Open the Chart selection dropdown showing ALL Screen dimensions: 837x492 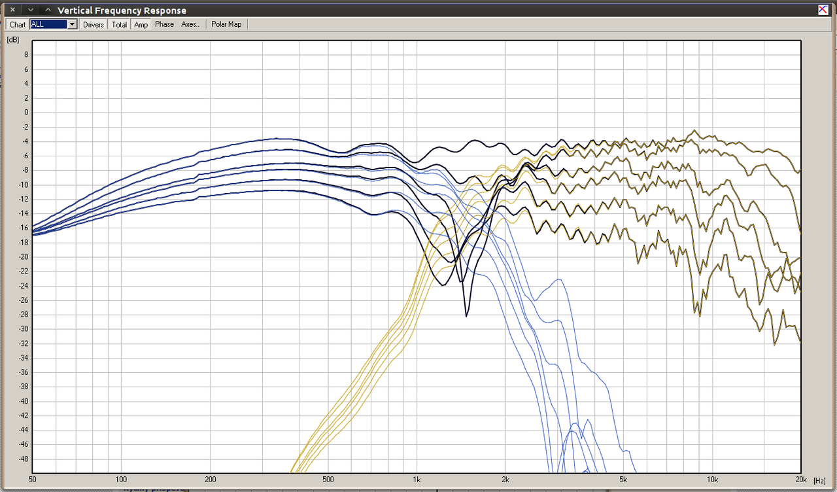tap(54, 24)
